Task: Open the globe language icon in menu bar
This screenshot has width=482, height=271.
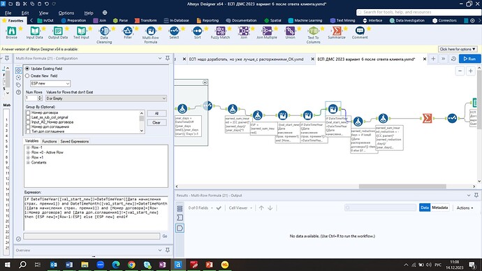Action: point(105,13)
